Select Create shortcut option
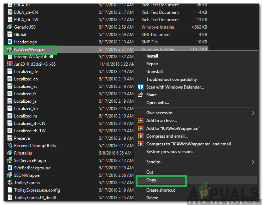The height and width of the screenshot is (205, 263). point(160,190)
